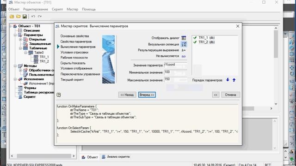The image size is (296, 166).
Task: Select the 'Защищенные' parameters node
Action: 40,44
